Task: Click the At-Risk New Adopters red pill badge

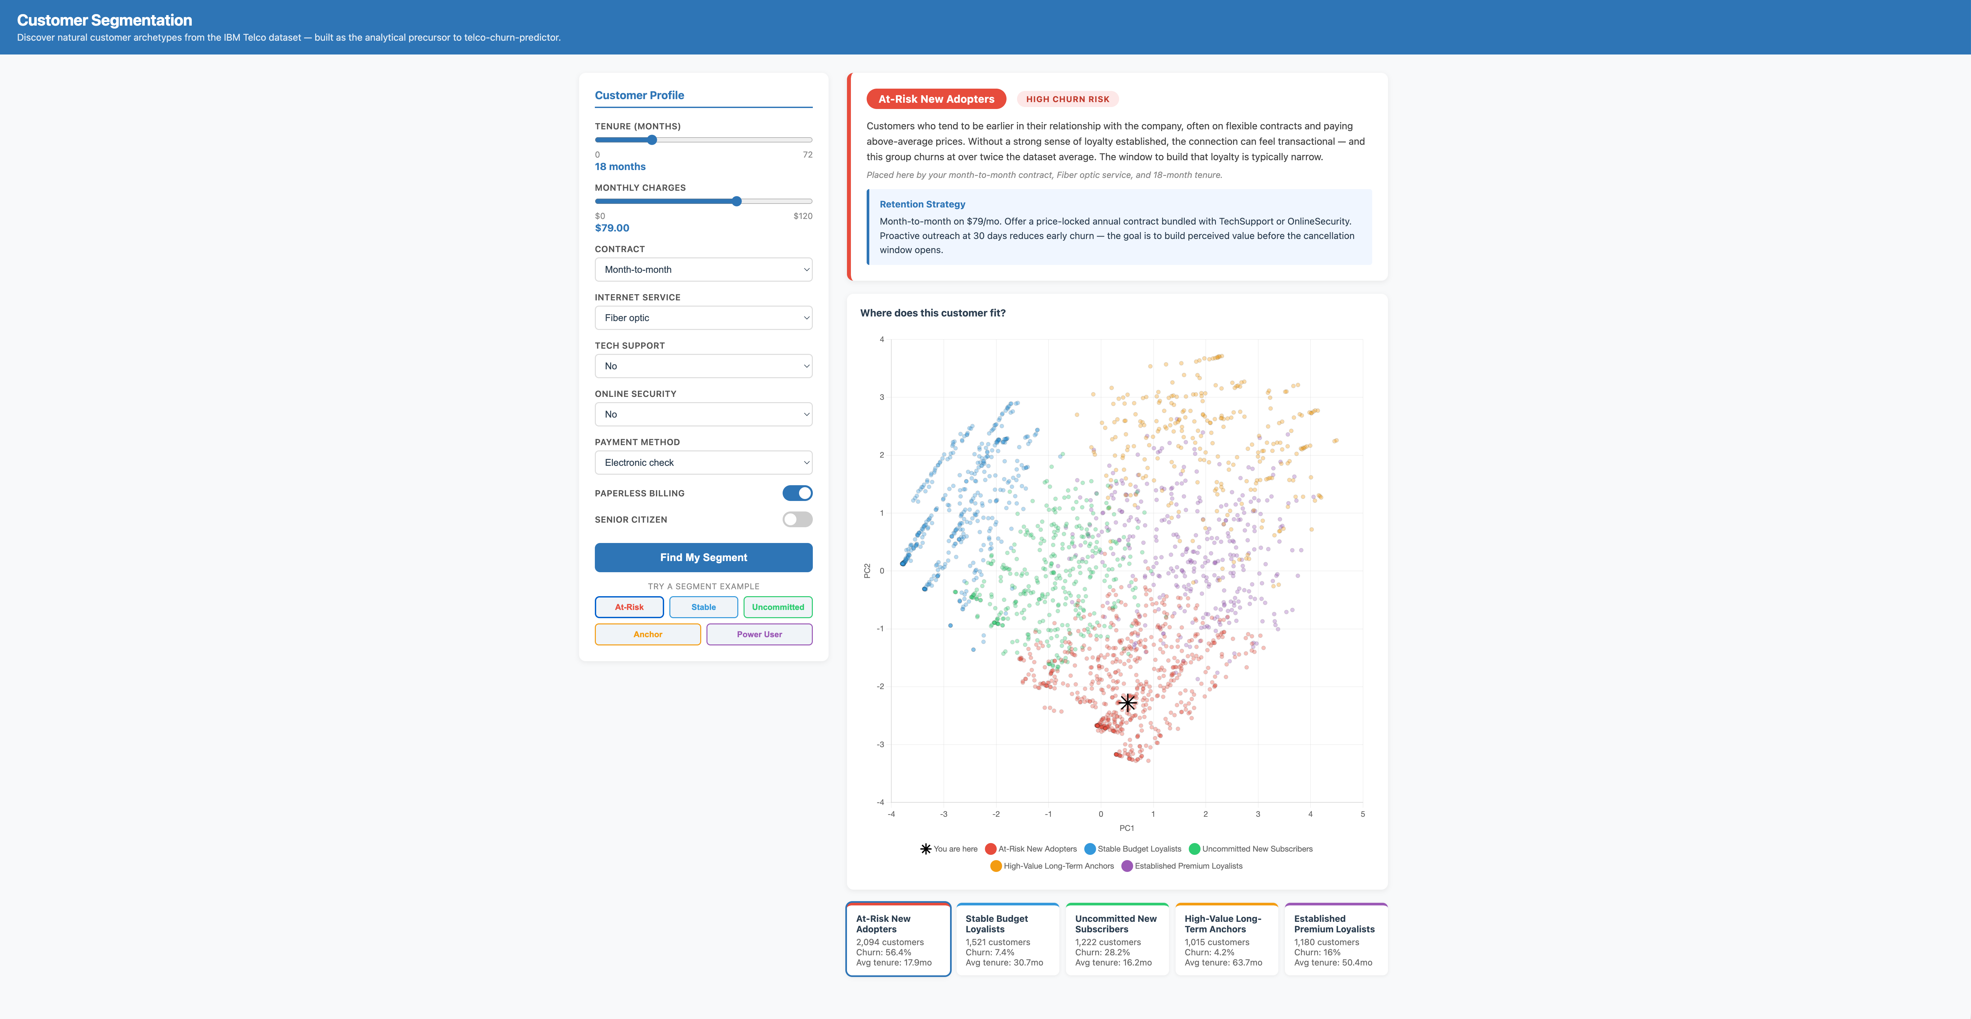Action: (x=936, y=99)
